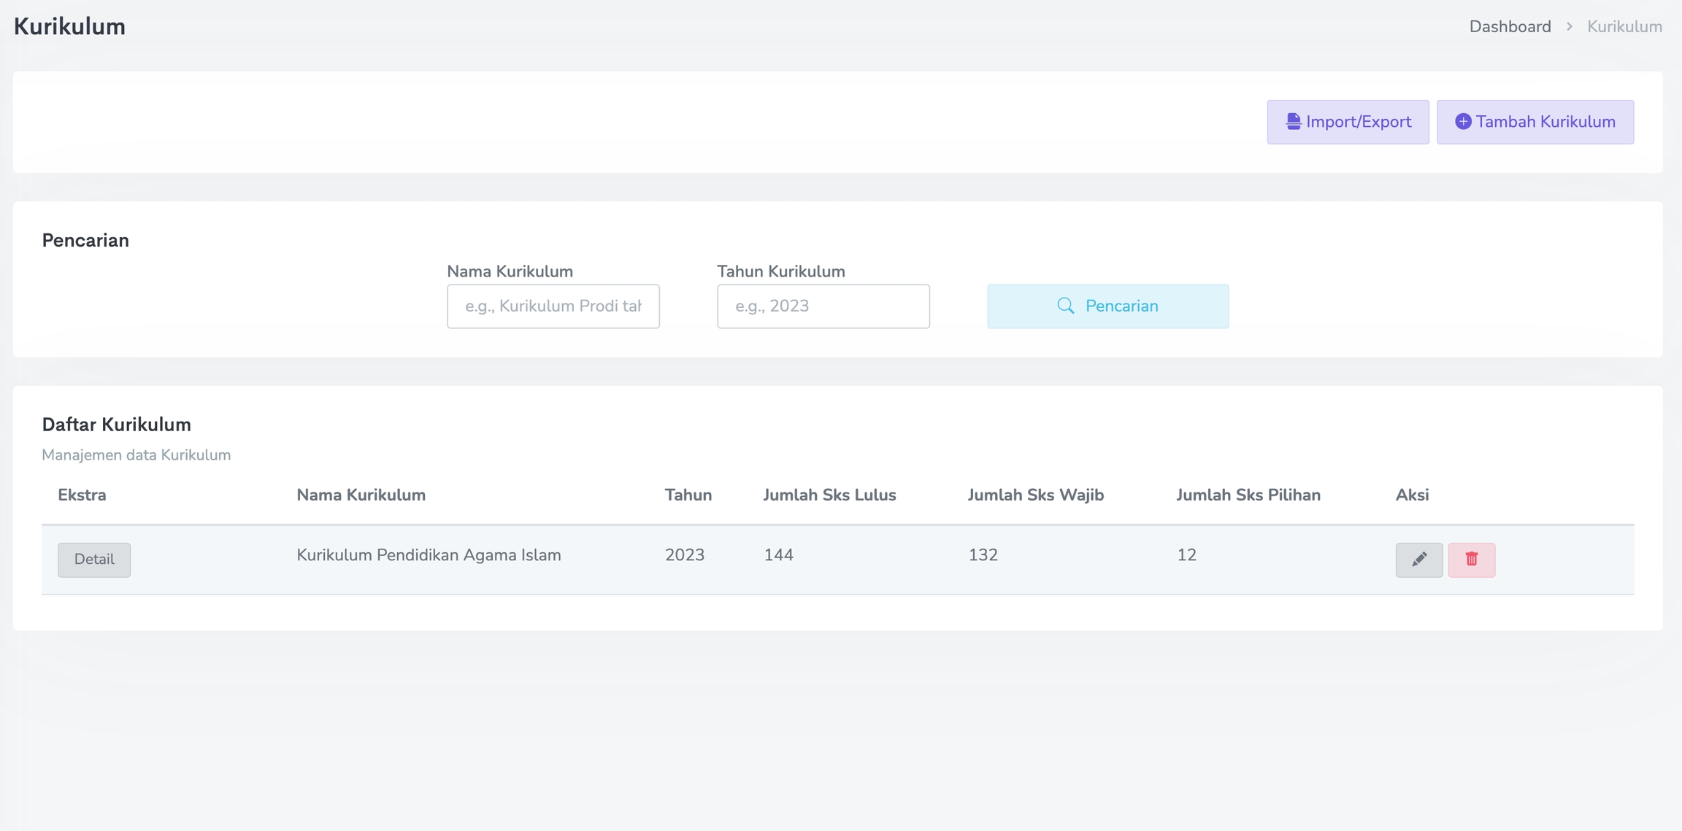
Task: Click the Jumlah Sks Lulus column header
Action: coord(829,495)
